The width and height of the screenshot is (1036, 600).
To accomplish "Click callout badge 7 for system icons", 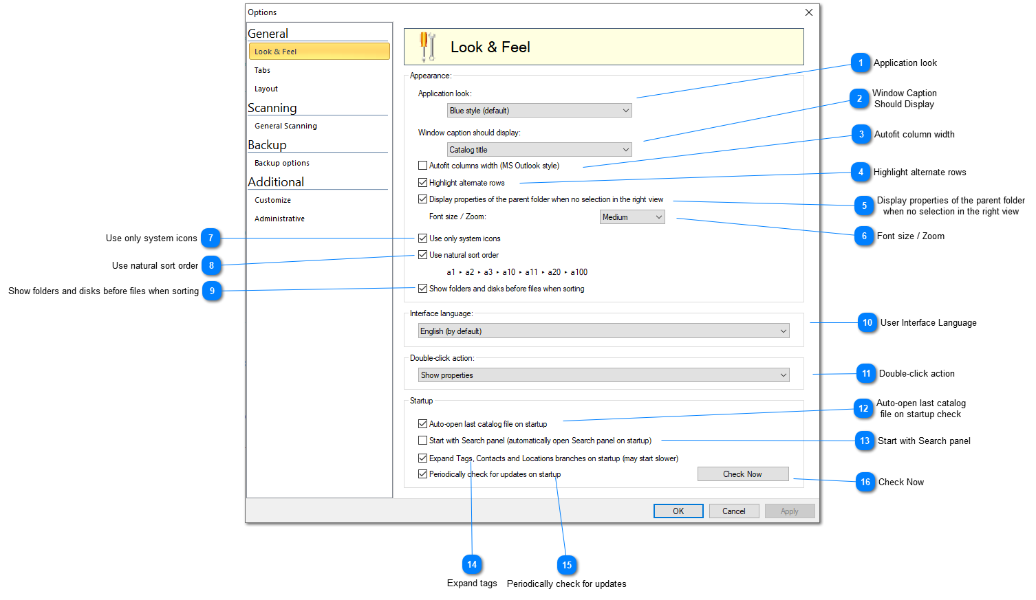I will click(211, 238).
